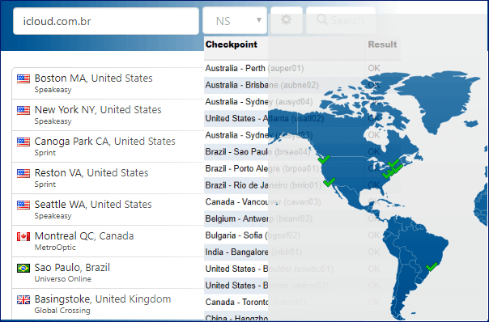The height and width of the screenshot is (322, 489).
Task: Open the NS record type dropdown
Action: click(235, 20)
